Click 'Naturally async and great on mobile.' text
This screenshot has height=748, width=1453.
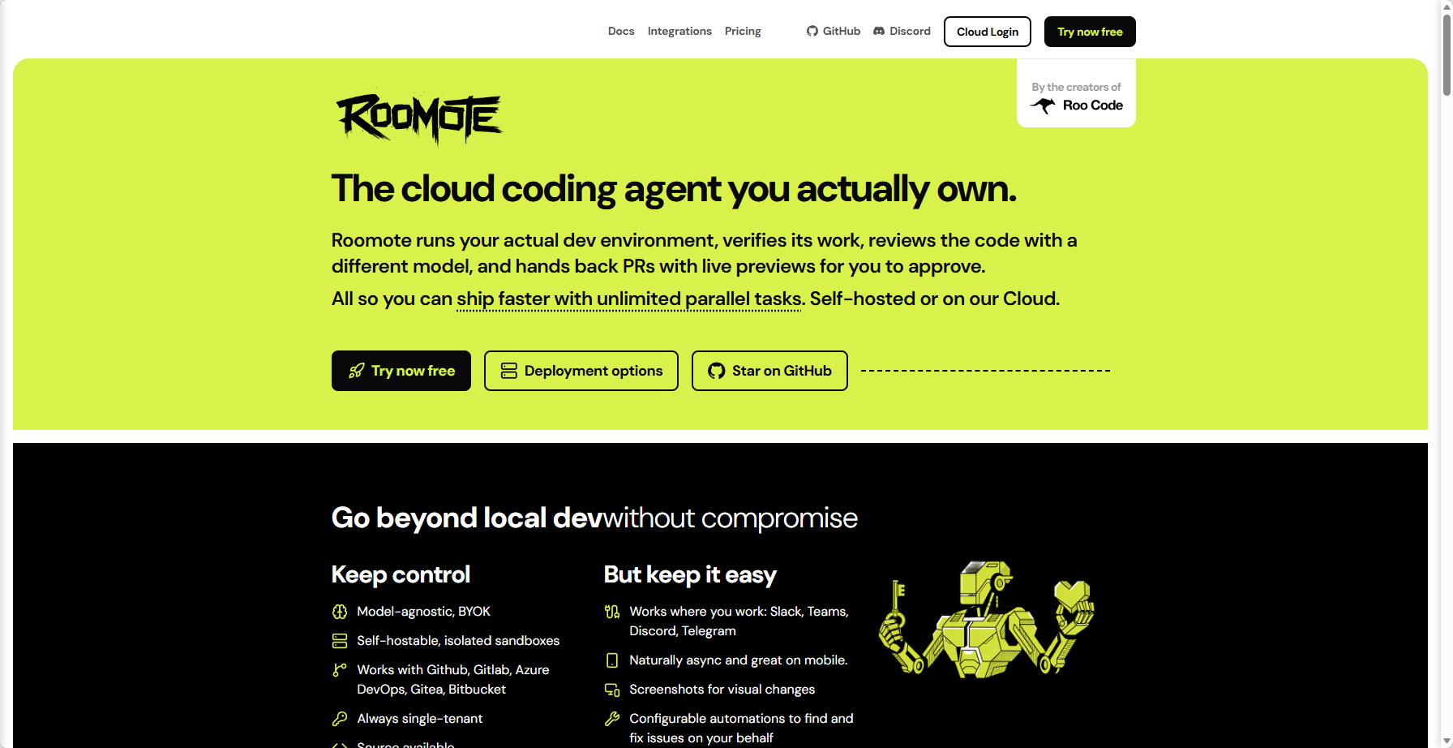739,660
